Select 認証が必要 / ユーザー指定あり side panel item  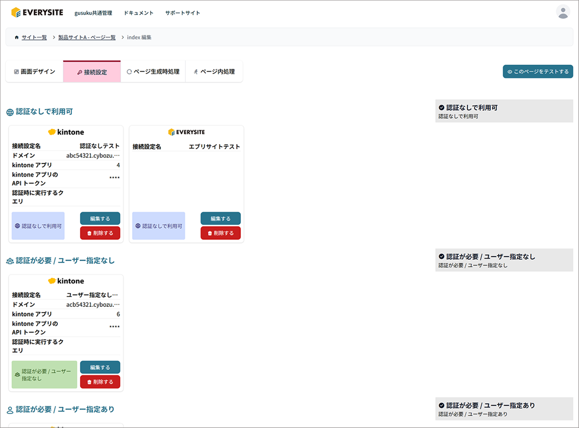[504, 409]
